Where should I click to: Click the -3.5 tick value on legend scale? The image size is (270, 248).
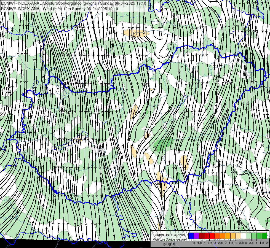209,243
